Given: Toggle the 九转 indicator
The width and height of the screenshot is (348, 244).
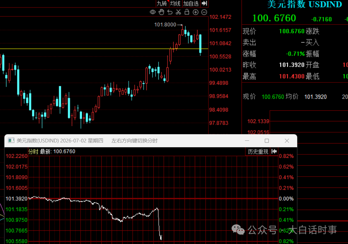Looking at the screenshot, I should click(162, 3).
